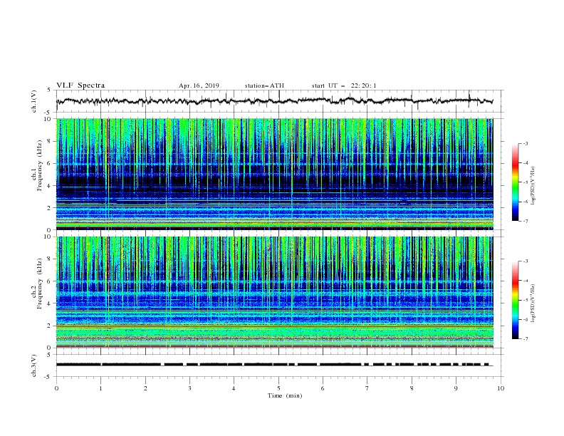Click the ch.1 log(PSD) colorbar label
Image resolution: width=564 pixels, height=436 pixels.
point(533,186)
